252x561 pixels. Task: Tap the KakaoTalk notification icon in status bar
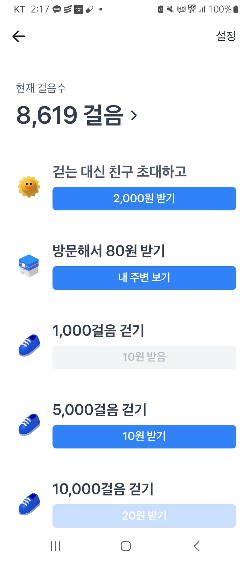pos(57,9)
